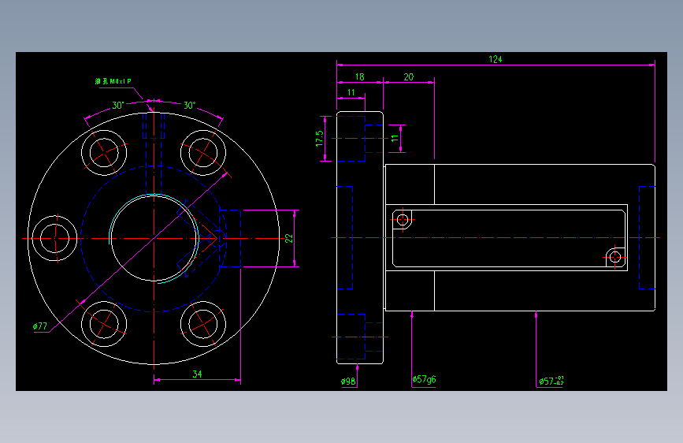Click the 124 overall length dimension
Viewport: 683px width, 443px height.
point(496,59)
